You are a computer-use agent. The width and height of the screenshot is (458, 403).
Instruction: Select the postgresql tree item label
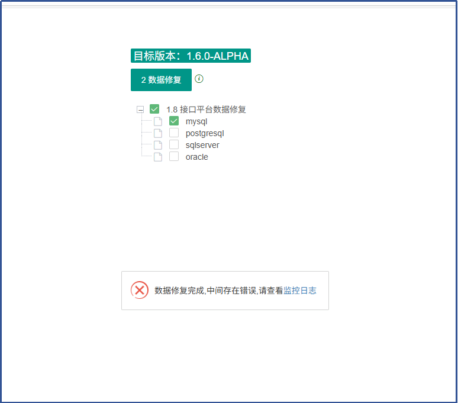click(205, 133)
